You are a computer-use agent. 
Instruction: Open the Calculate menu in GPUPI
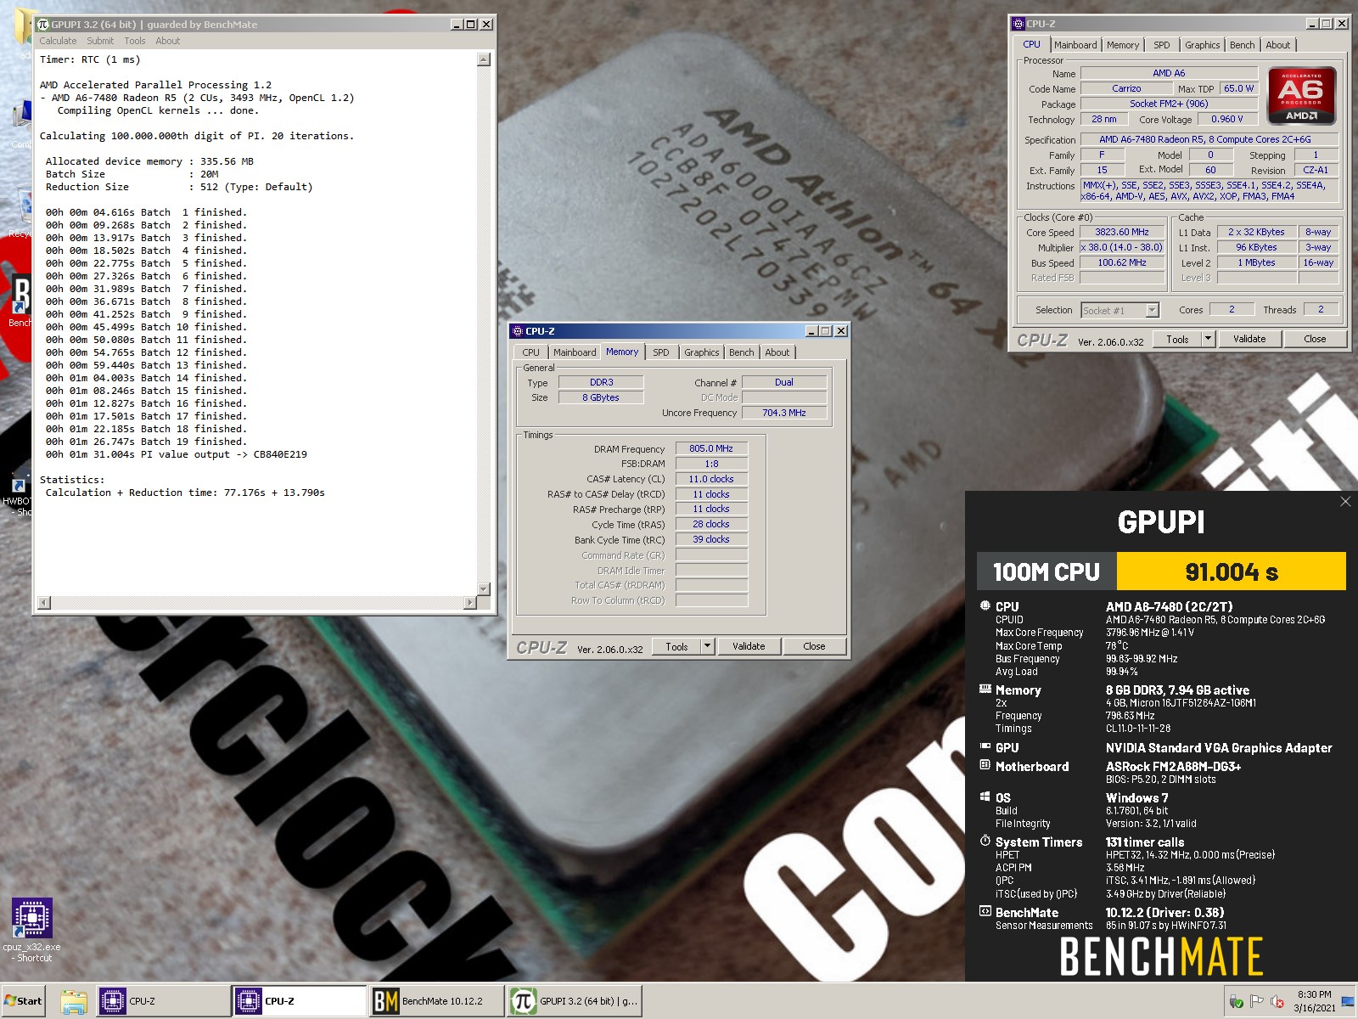coord(58,41)
